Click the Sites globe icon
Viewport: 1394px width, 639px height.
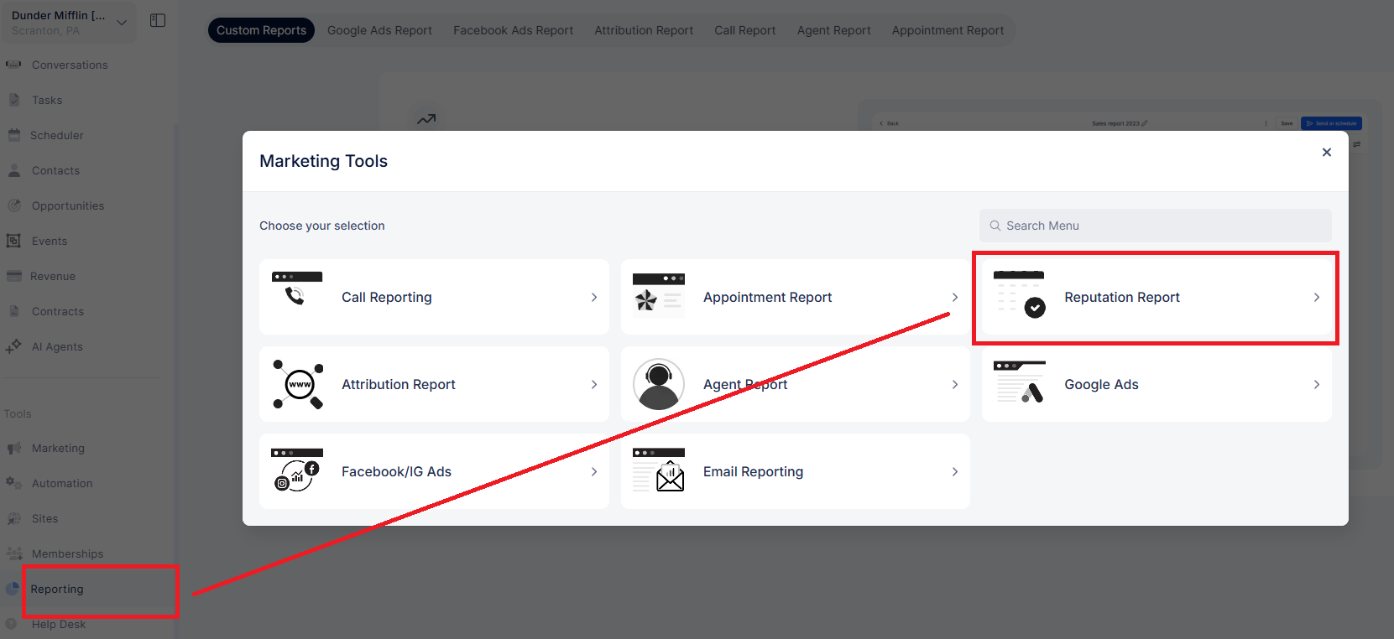point(14,519)
